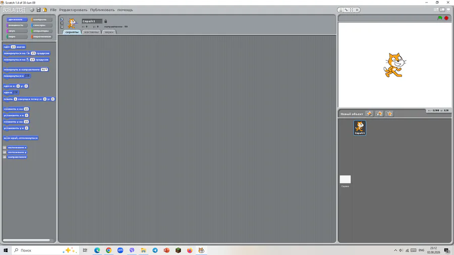Click cat sprite on the stage
Image resolution: width=454 pixels, height=255 pixels.
point(394,65)
